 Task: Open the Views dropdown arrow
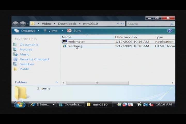click(62, 31)
